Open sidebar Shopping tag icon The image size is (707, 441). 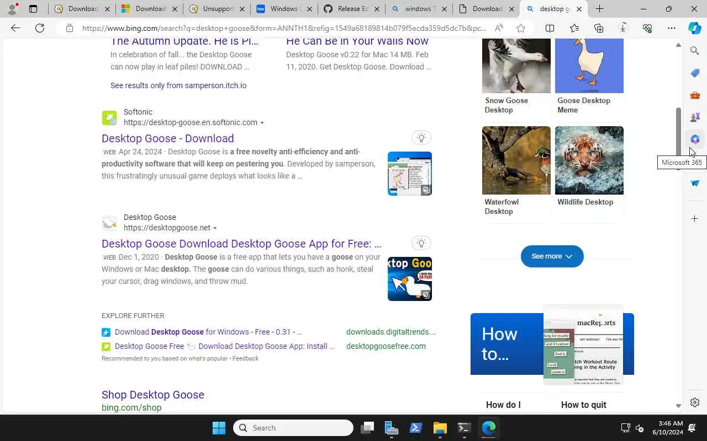(695, 73)
